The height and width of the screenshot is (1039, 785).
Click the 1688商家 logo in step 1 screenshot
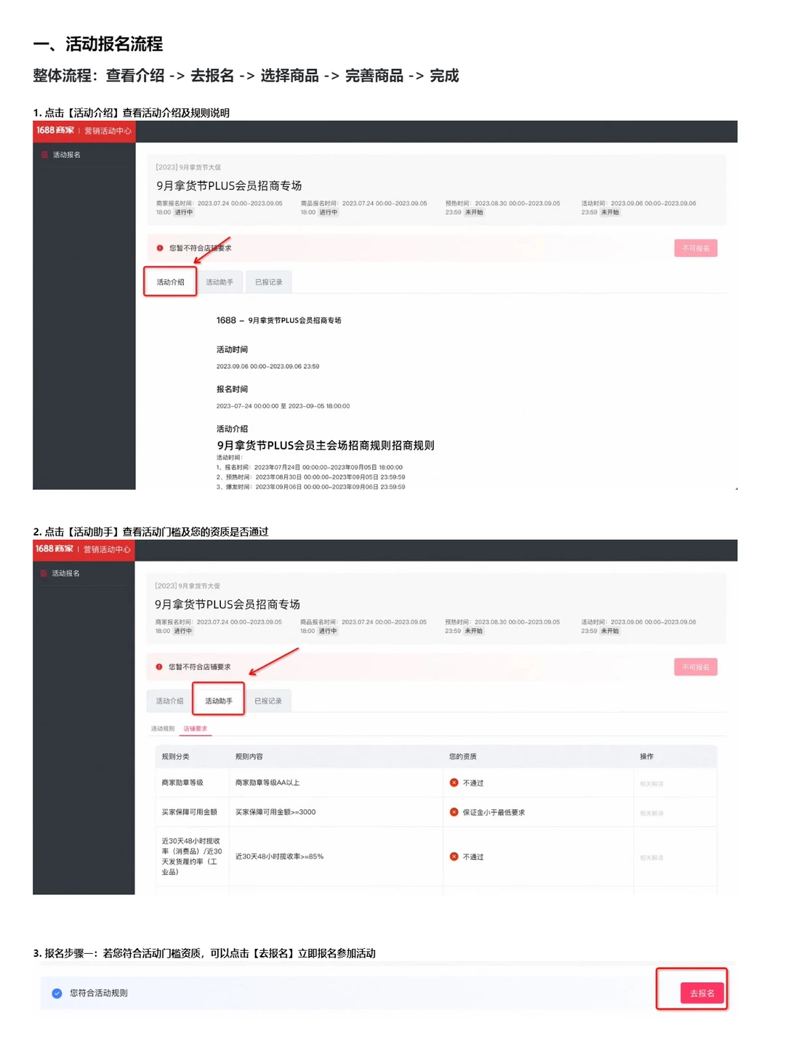(x=55, y=130)
